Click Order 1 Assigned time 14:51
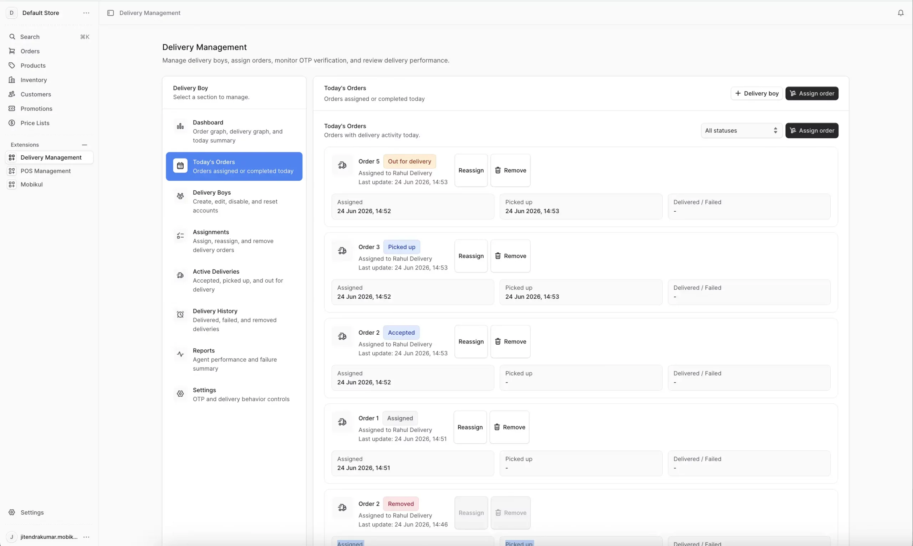The image size is (913, 546). [x=363, y=468]
